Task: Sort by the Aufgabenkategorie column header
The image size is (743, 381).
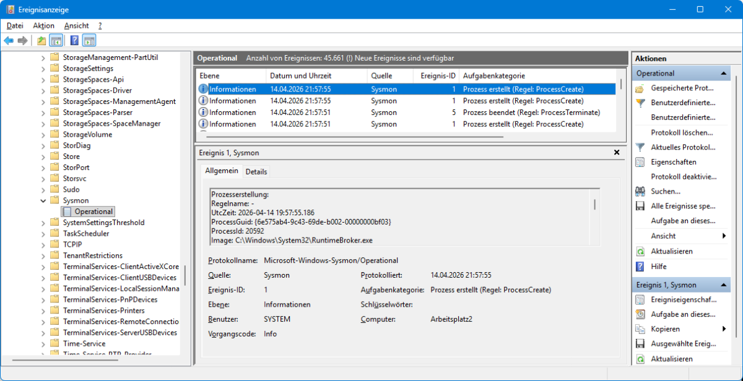Action: (x=537, y=75)
